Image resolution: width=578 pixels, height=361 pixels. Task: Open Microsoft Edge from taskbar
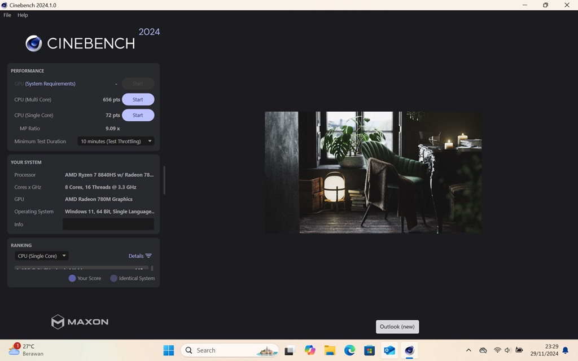(x=349, y=350)
